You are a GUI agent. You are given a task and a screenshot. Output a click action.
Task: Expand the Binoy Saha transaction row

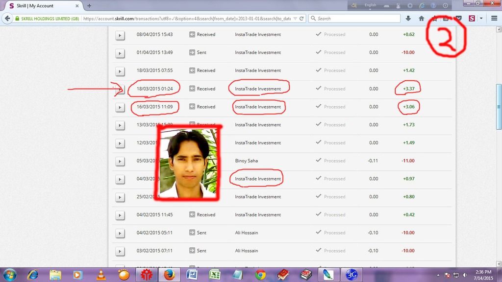click(120, 161)
